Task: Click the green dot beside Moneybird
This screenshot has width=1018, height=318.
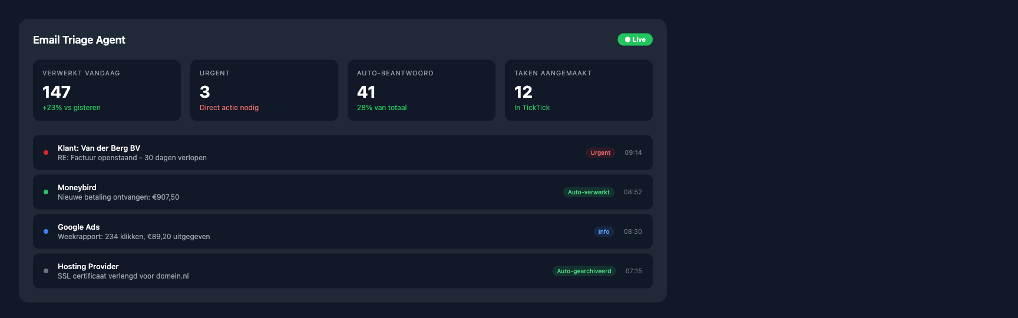Action: (46, 192)
